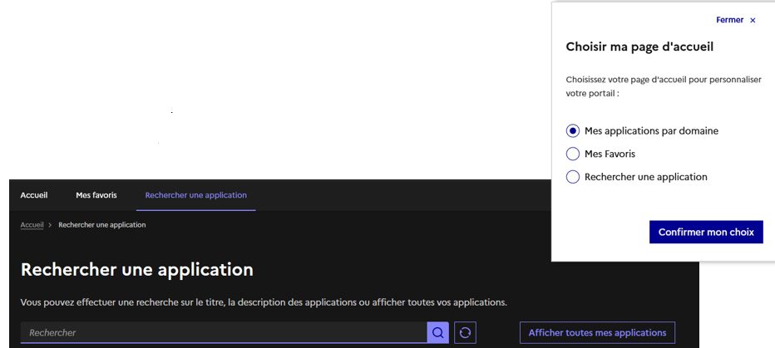Select the 'Mes applications par domaine' radio button

tap(572, 131)
